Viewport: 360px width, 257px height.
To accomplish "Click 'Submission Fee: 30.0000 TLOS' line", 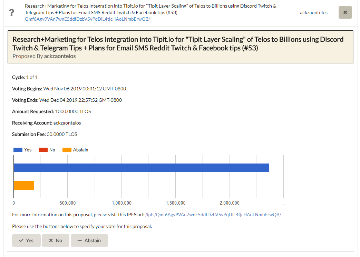I will 45,134.
